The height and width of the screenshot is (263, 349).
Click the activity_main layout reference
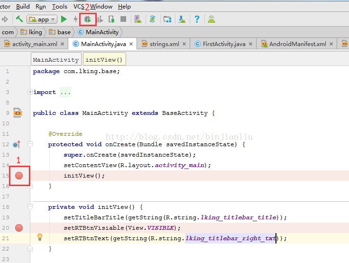179,165
